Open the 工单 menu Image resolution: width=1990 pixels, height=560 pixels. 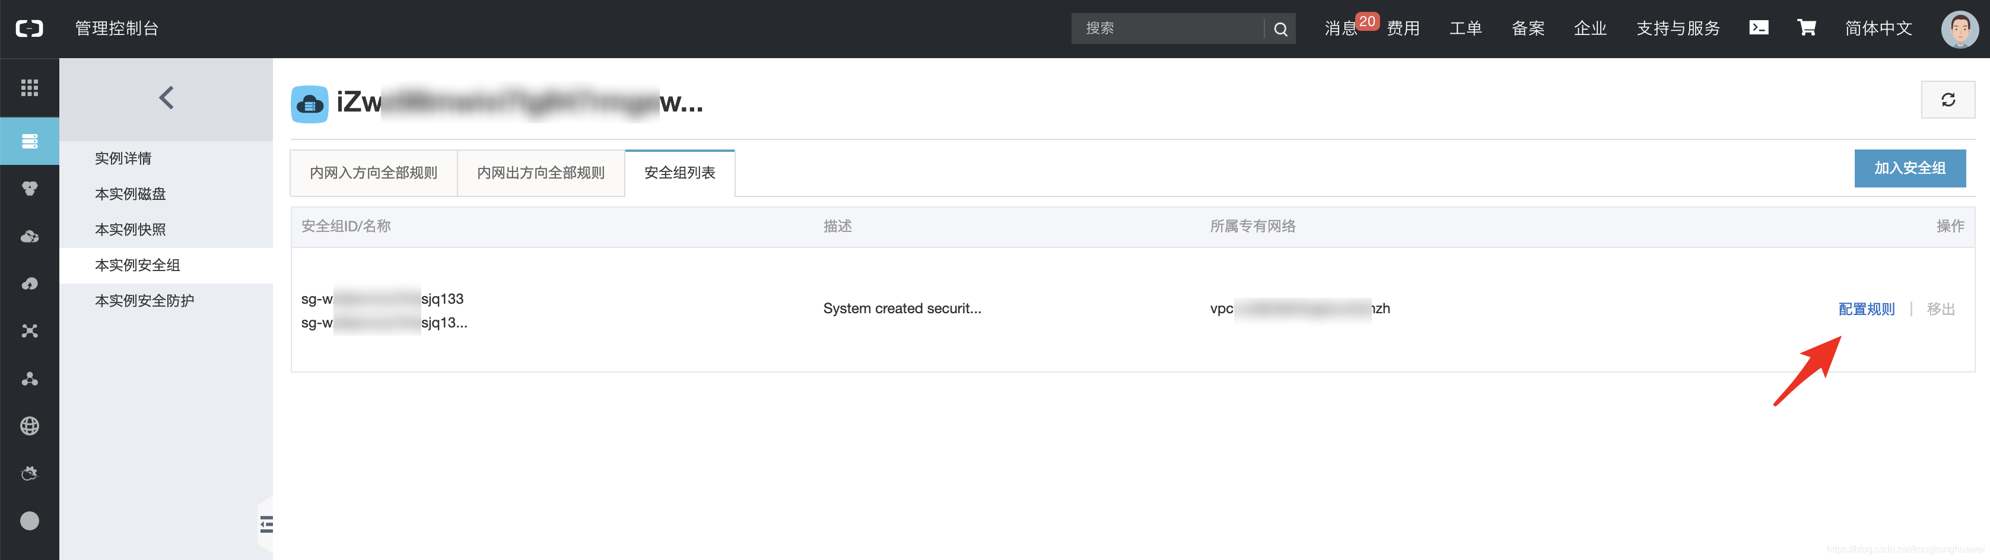(1466, 28)
